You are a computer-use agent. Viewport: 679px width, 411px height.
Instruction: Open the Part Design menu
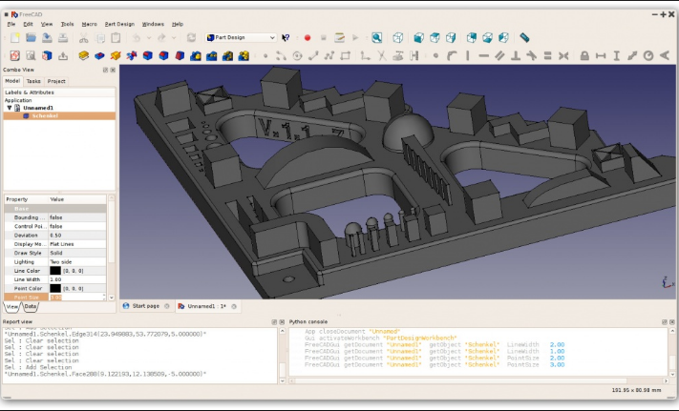(x=119, y=24)
